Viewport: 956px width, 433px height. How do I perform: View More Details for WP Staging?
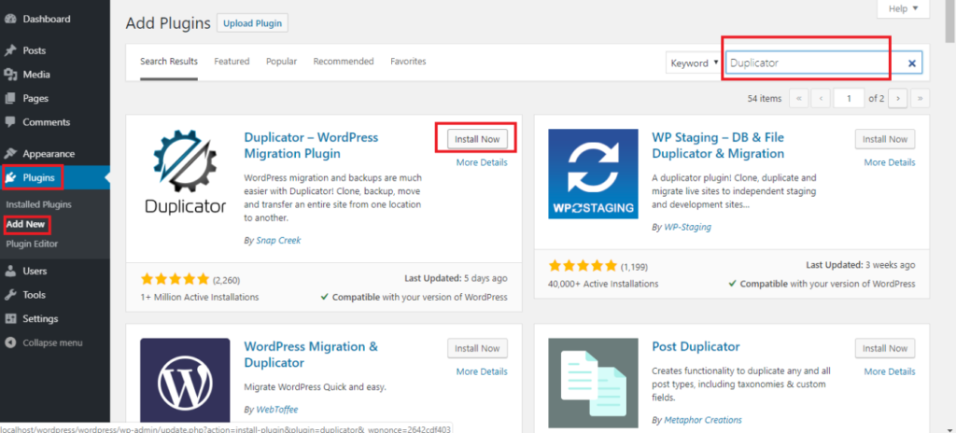(x=890, y=162)
